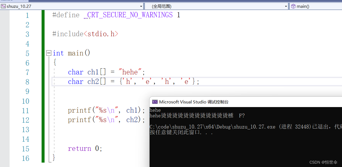Click the int keyword before main
342x167 pixels.
(x=58, y=53)
